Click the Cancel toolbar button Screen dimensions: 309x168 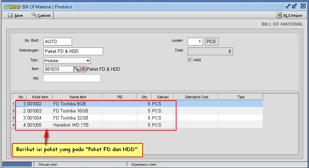coord(41,15)
